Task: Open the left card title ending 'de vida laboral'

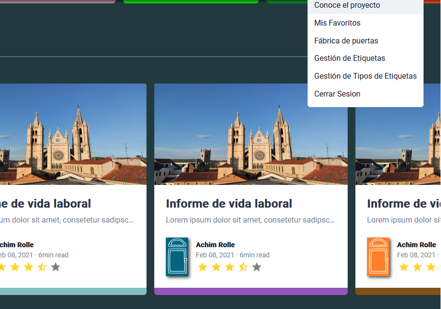Action: [45, 204]
